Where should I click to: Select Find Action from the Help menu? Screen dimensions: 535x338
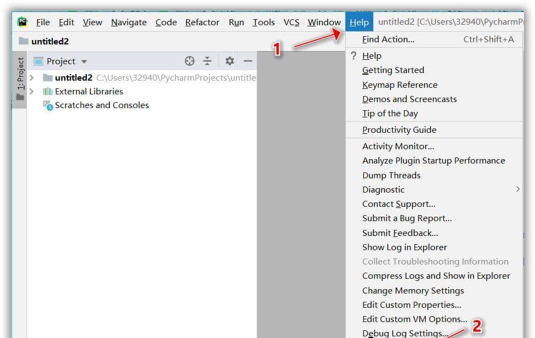point(388,39)
